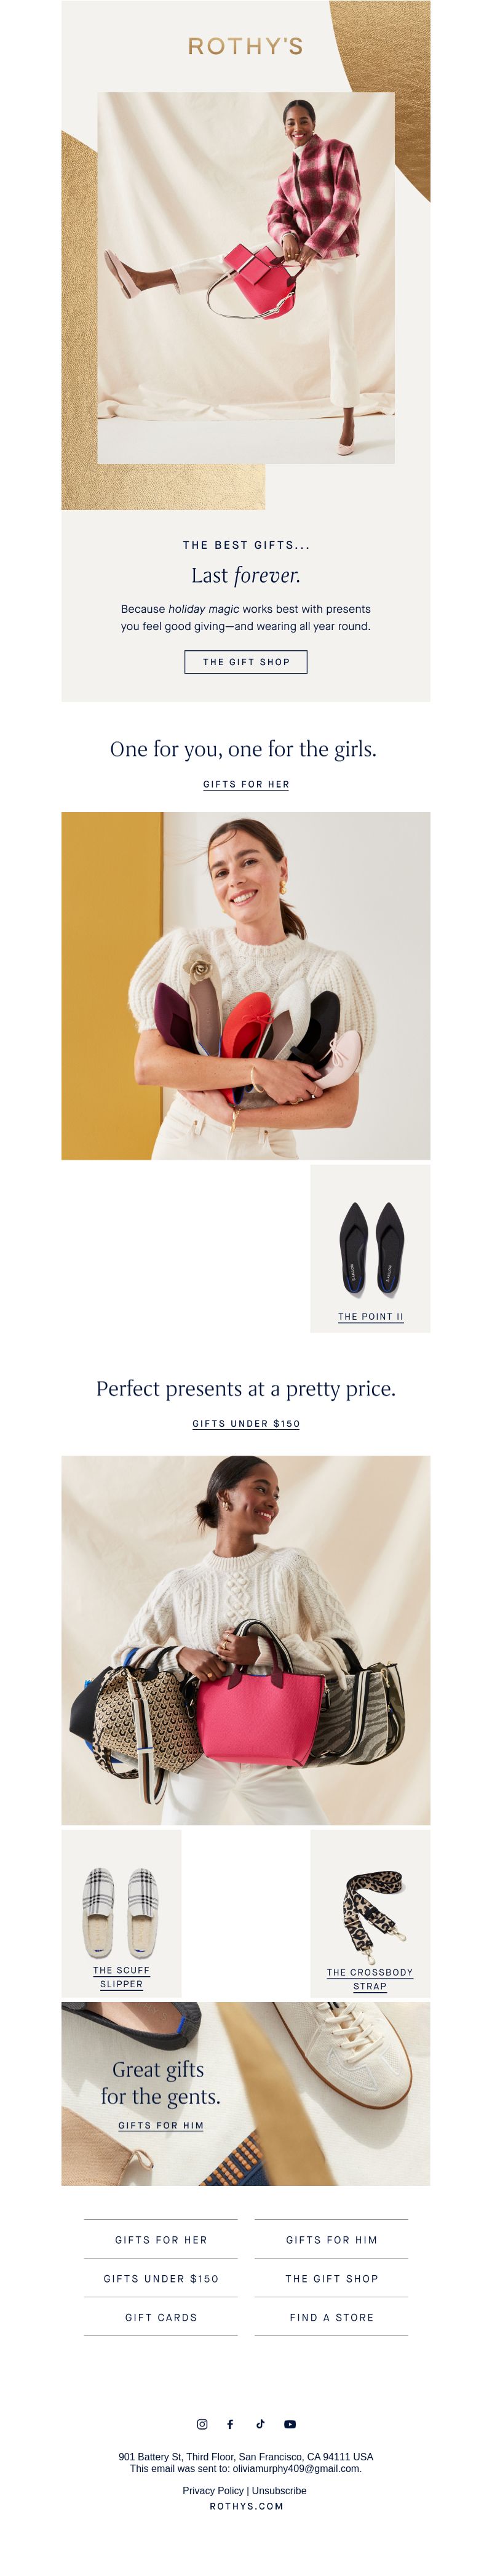492x2576 pixels.
Task: Open the Gifts Under $150 underlined link
Action: coord(246,1423)
